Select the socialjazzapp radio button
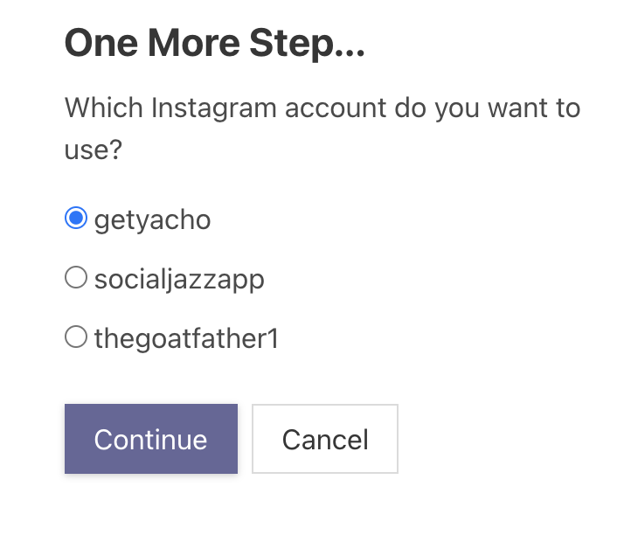 tap(76, 277)
